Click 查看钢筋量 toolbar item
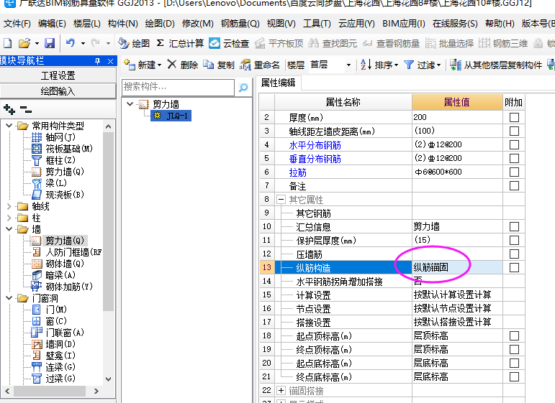This screenshot has width=555, height=403. [391, 43]
